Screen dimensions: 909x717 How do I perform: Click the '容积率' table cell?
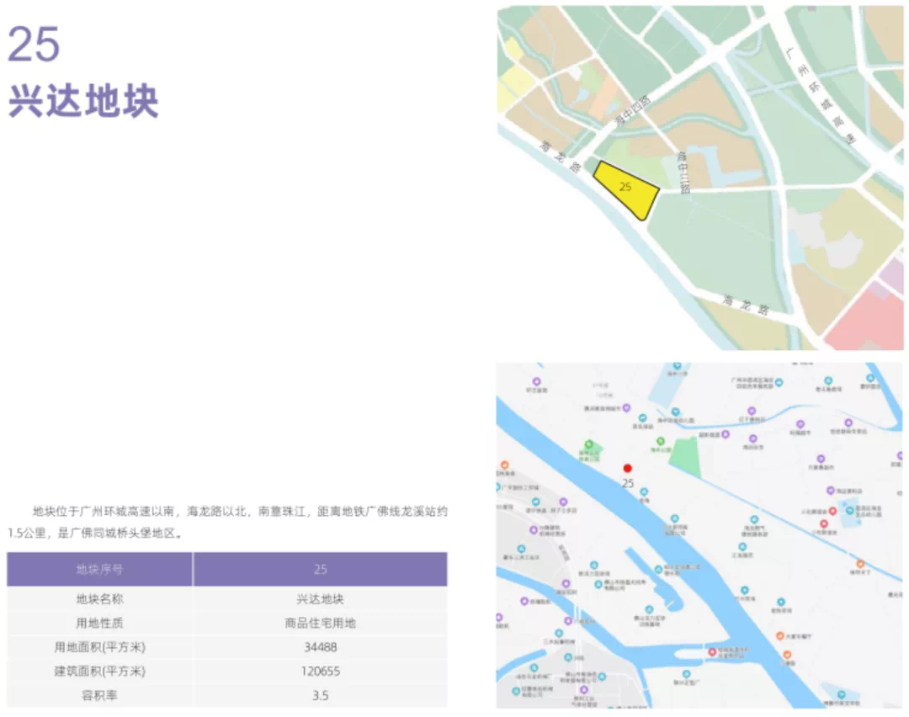(x=99, y=695)
